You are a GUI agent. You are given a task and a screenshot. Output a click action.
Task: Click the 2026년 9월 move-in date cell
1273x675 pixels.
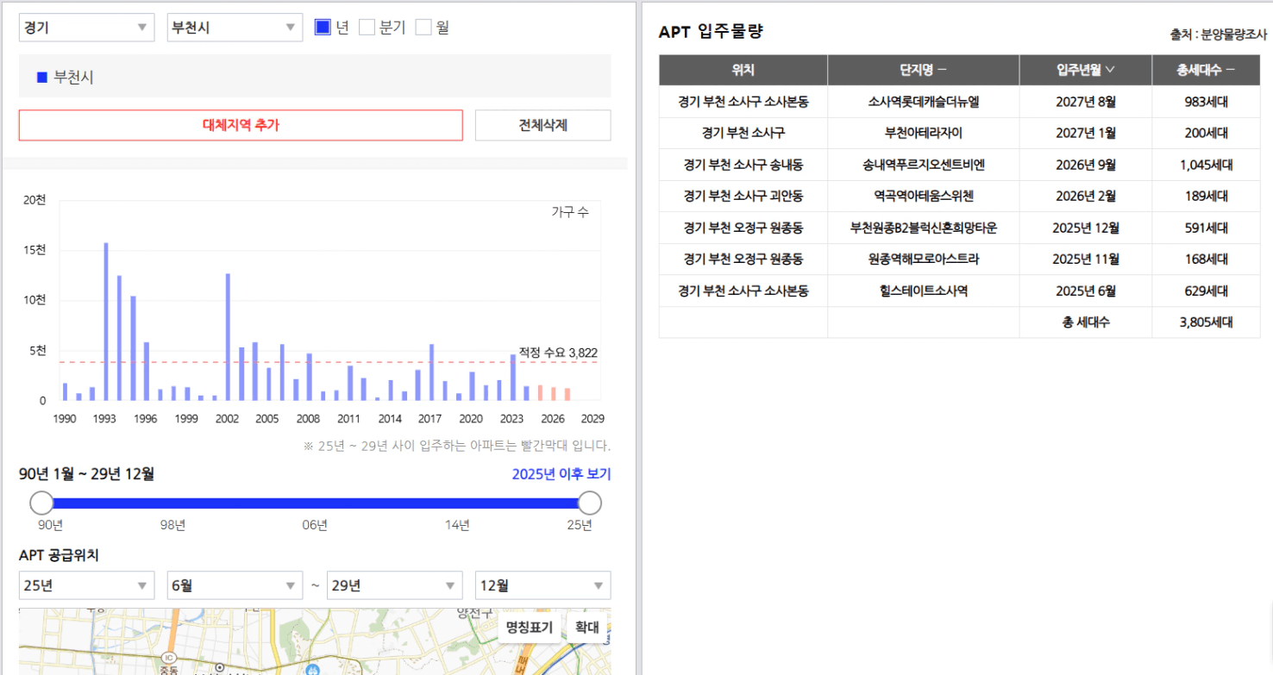click(1086, 165)
